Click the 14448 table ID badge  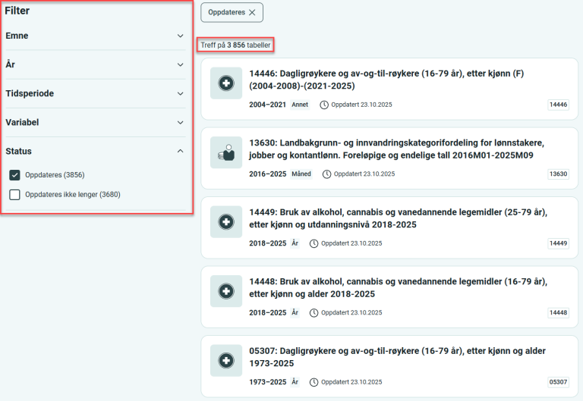click(558, 312)
